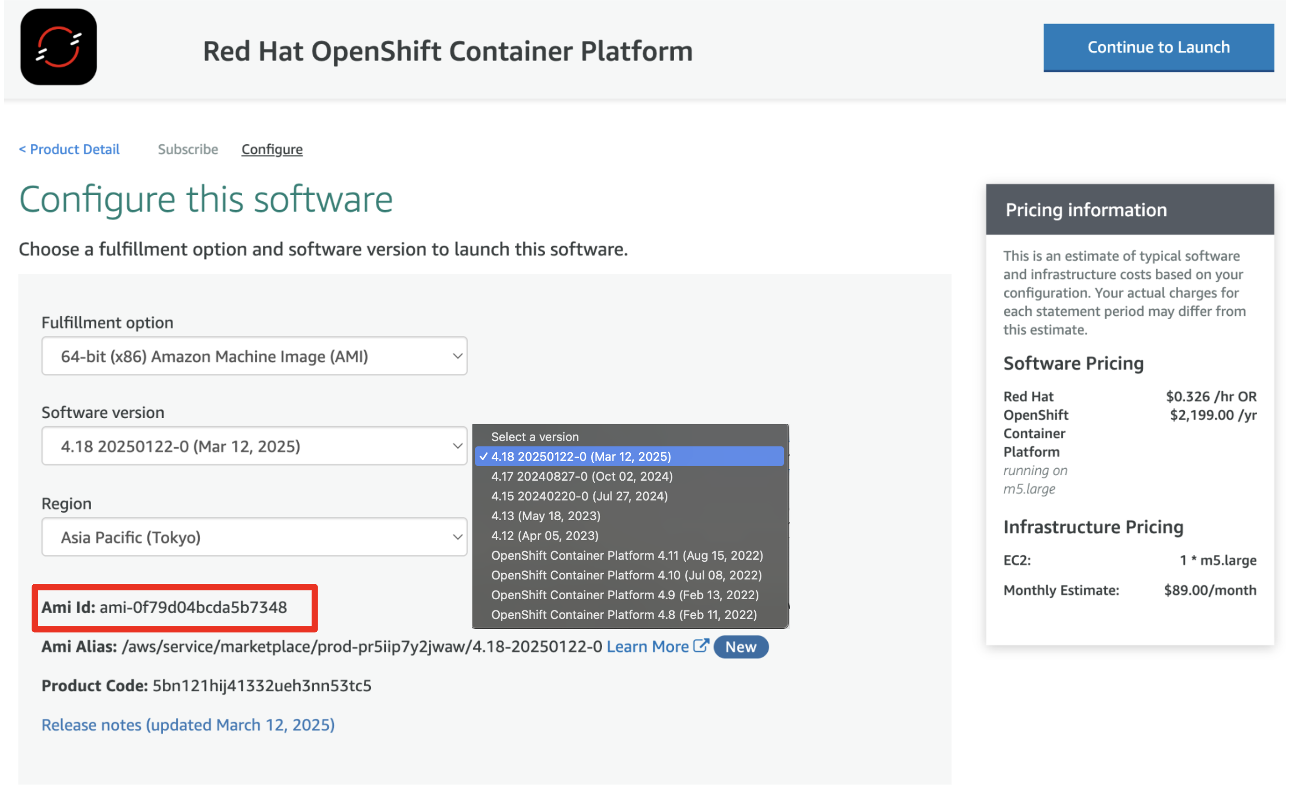Select OpenShift Container Platform 4.9 entry
This screenshot has height=799, width=1290.
pyautogui.click(x=630, y=595)
